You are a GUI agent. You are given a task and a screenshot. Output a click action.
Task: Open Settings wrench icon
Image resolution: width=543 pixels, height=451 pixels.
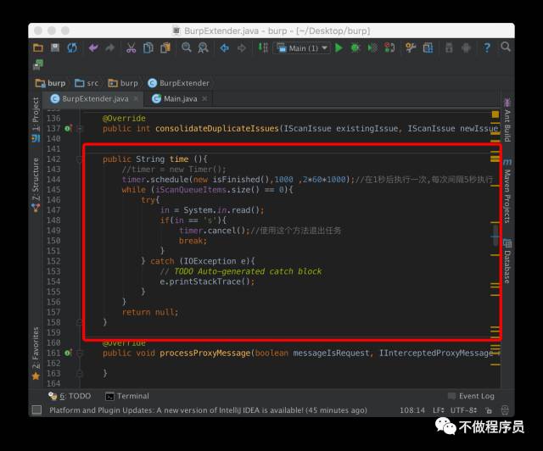tap(411, 47)
